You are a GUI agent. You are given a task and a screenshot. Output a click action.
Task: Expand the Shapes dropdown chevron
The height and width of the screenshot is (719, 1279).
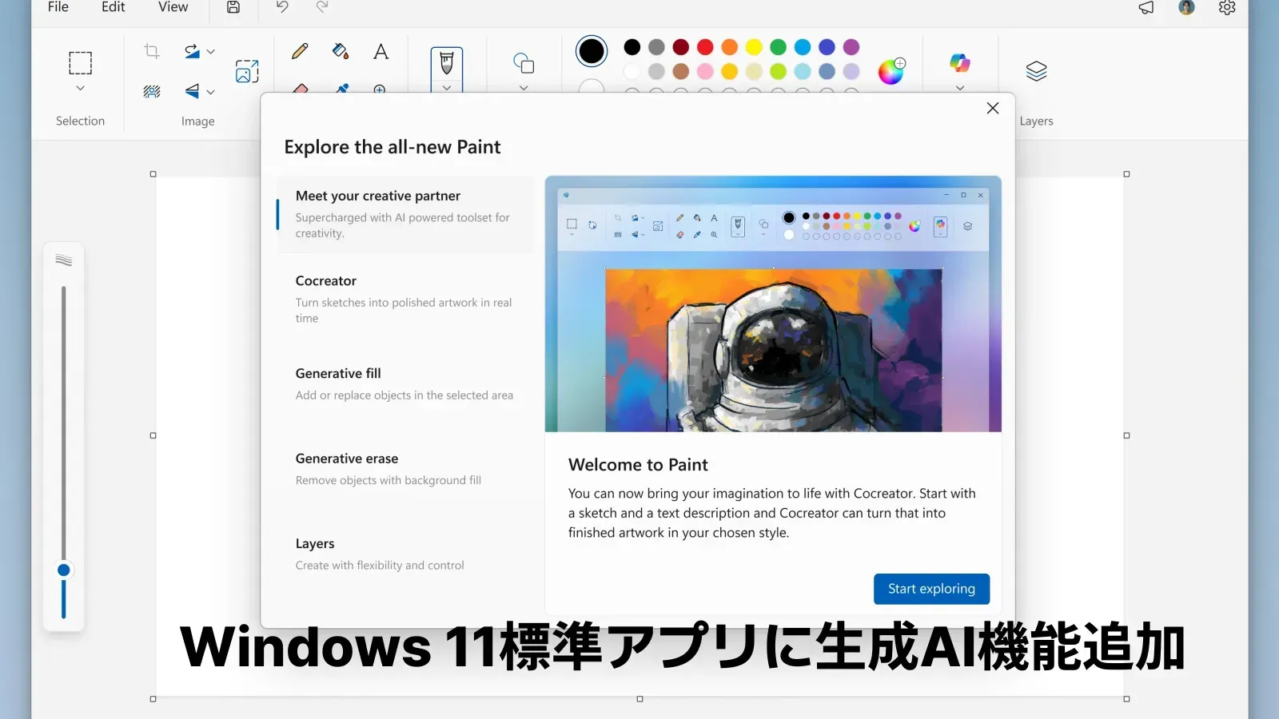[x=524, y=88]
